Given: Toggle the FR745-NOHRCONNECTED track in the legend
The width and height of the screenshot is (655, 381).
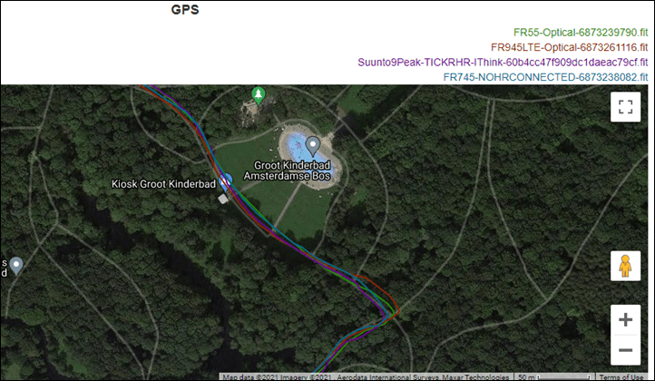Looking at the screenshot, I should coord(545,77).
